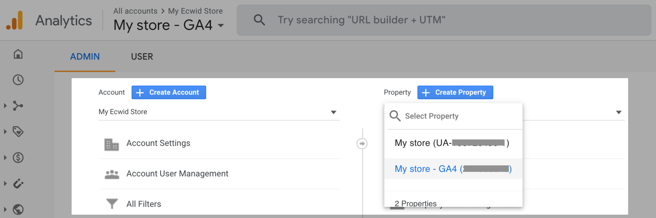The image size is (656, 218).
Task: Open the Realtime clock icon in sidebar
Action: [18, 80]
